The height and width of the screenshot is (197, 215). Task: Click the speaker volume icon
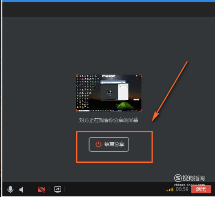(22, 190)
